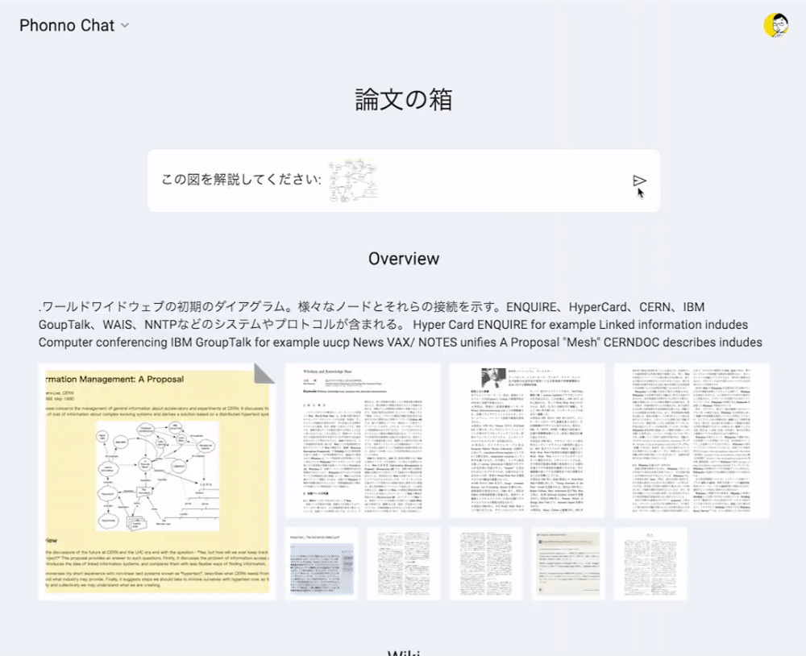
Task: Expand the Phonno Chat dropdown chevron
Action: click(125, 25)
